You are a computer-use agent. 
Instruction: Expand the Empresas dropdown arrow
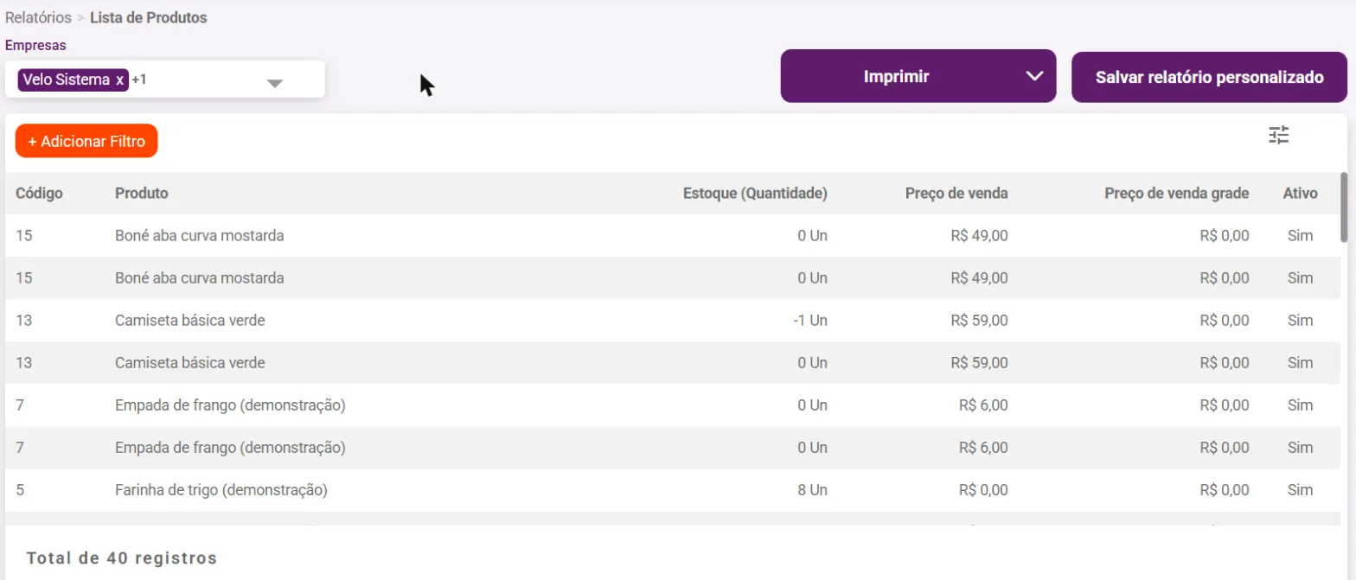coord(274,83)
